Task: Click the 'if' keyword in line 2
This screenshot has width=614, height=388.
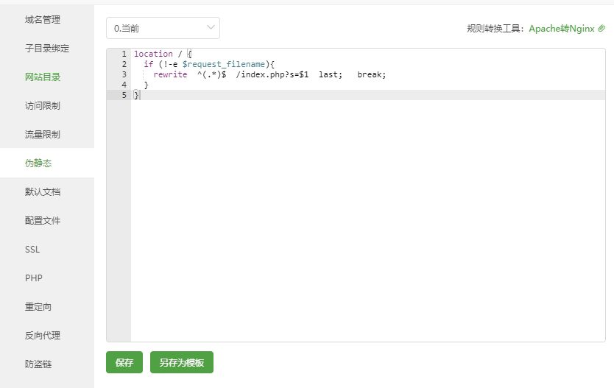Action: (x=149, y=64)
